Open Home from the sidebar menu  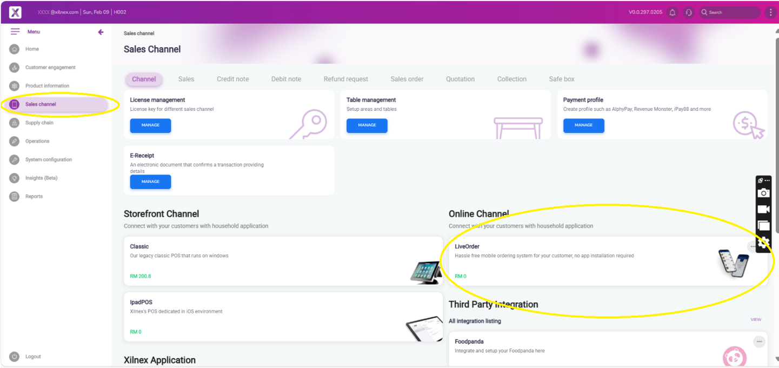[x=31, y=49]
